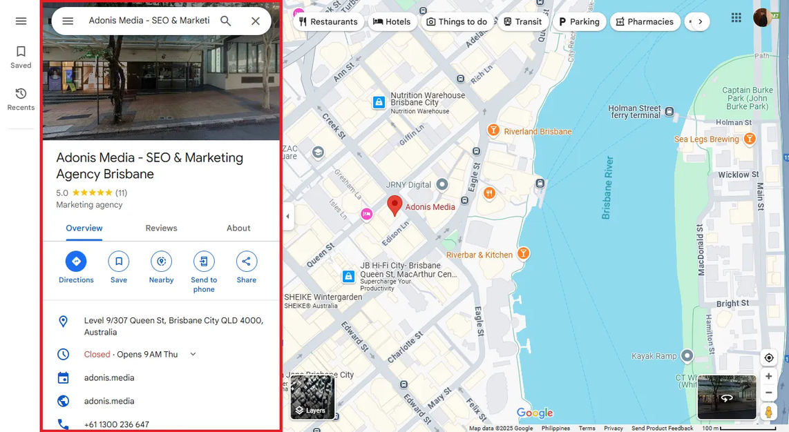This screenshot has width=789, height=432.
Task: Zoom in on the map
Action: click(x=769, y=376)
